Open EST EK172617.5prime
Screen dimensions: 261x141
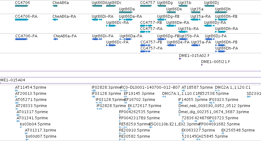129,109
